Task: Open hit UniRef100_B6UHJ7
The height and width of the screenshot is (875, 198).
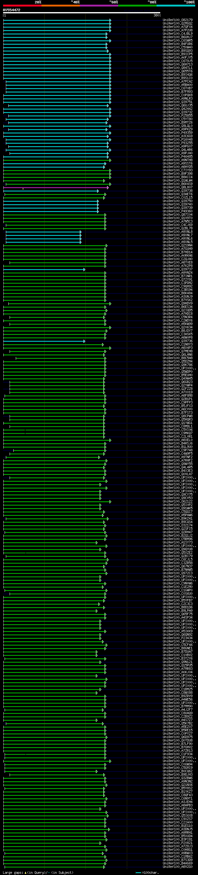Action: [178, 37]
